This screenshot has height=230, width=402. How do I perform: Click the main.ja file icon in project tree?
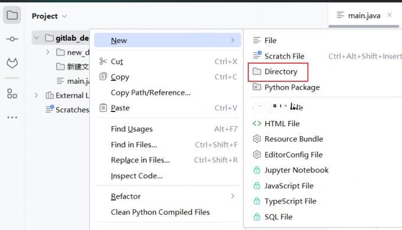(60, 81)
